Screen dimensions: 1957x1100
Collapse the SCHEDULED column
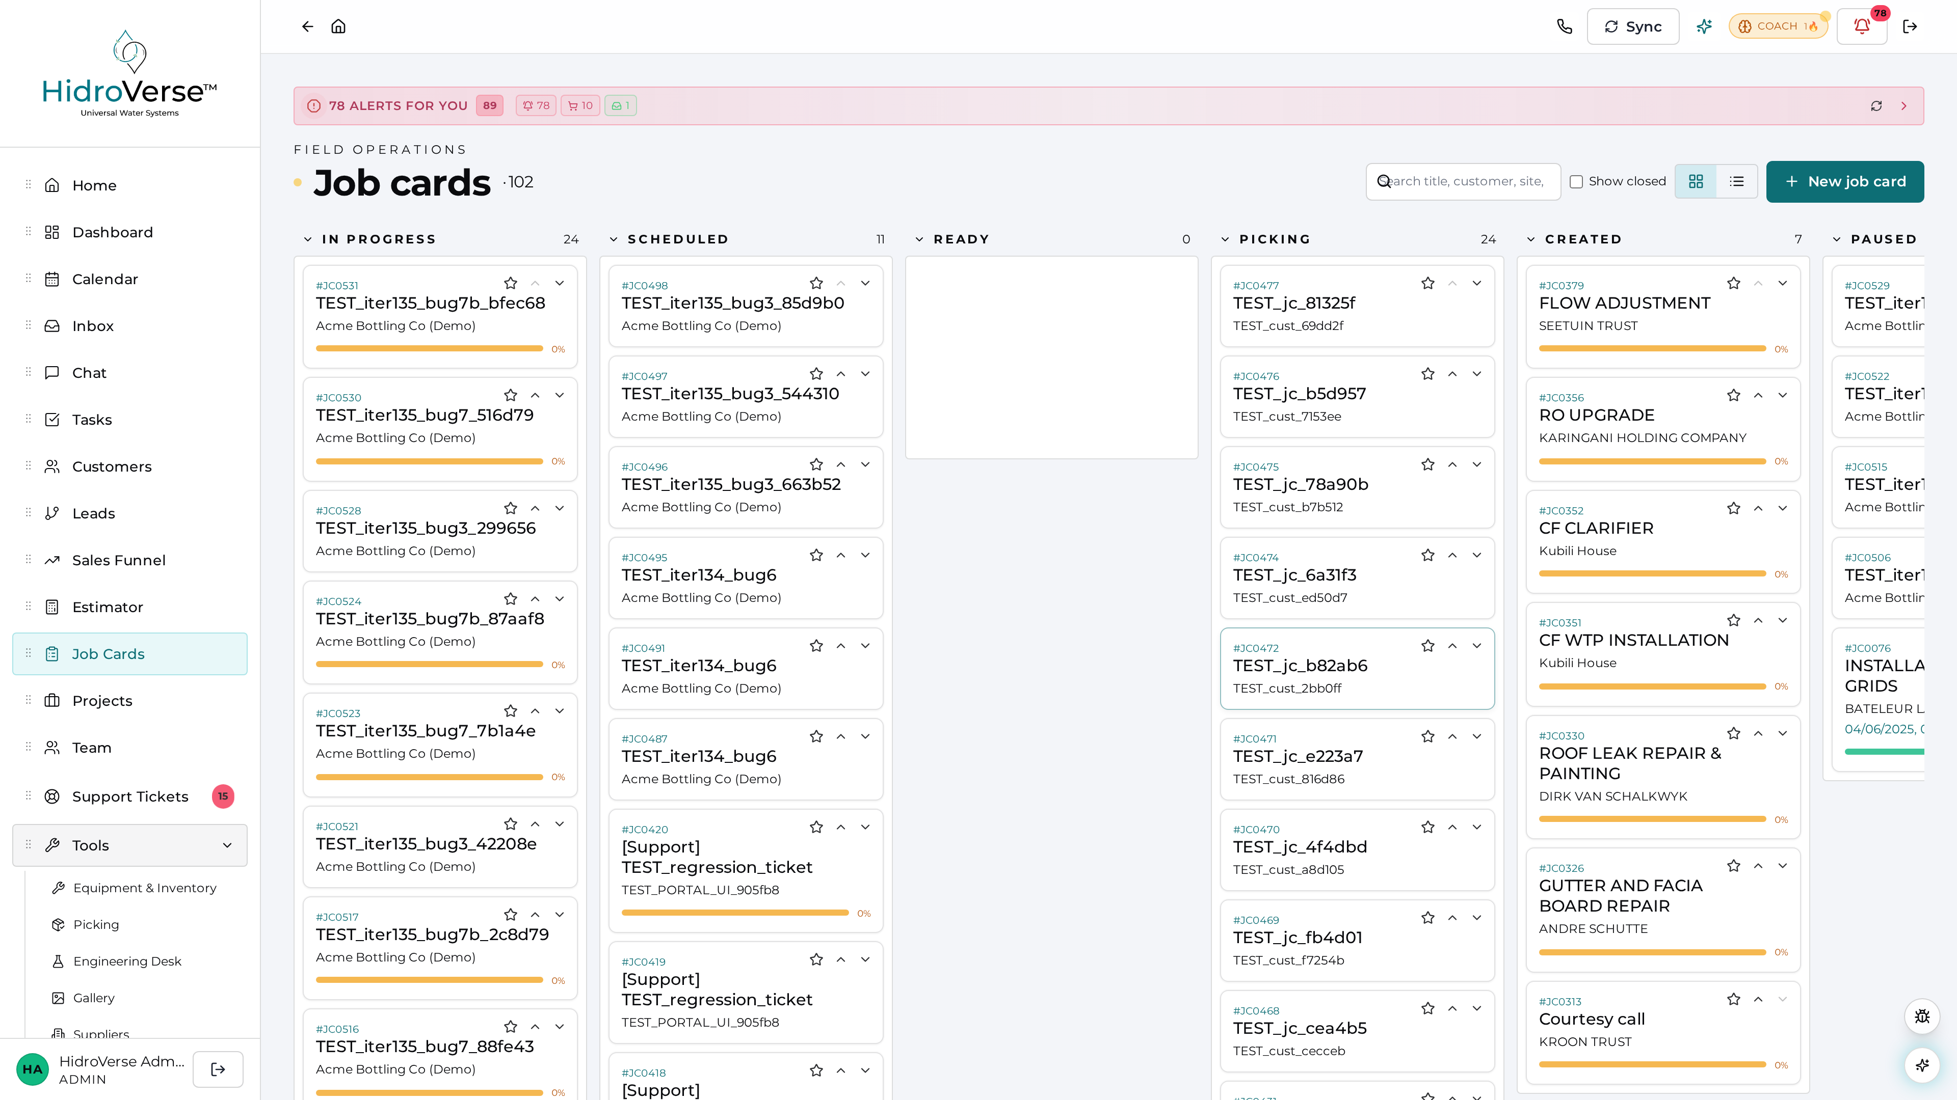[613, 239]
